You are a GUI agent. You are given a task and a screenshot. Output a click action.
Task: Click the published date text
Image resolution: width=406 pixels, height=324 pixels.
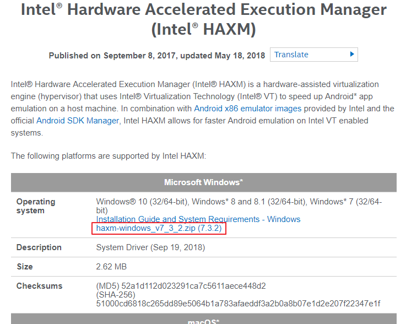[x=156, y=55]
